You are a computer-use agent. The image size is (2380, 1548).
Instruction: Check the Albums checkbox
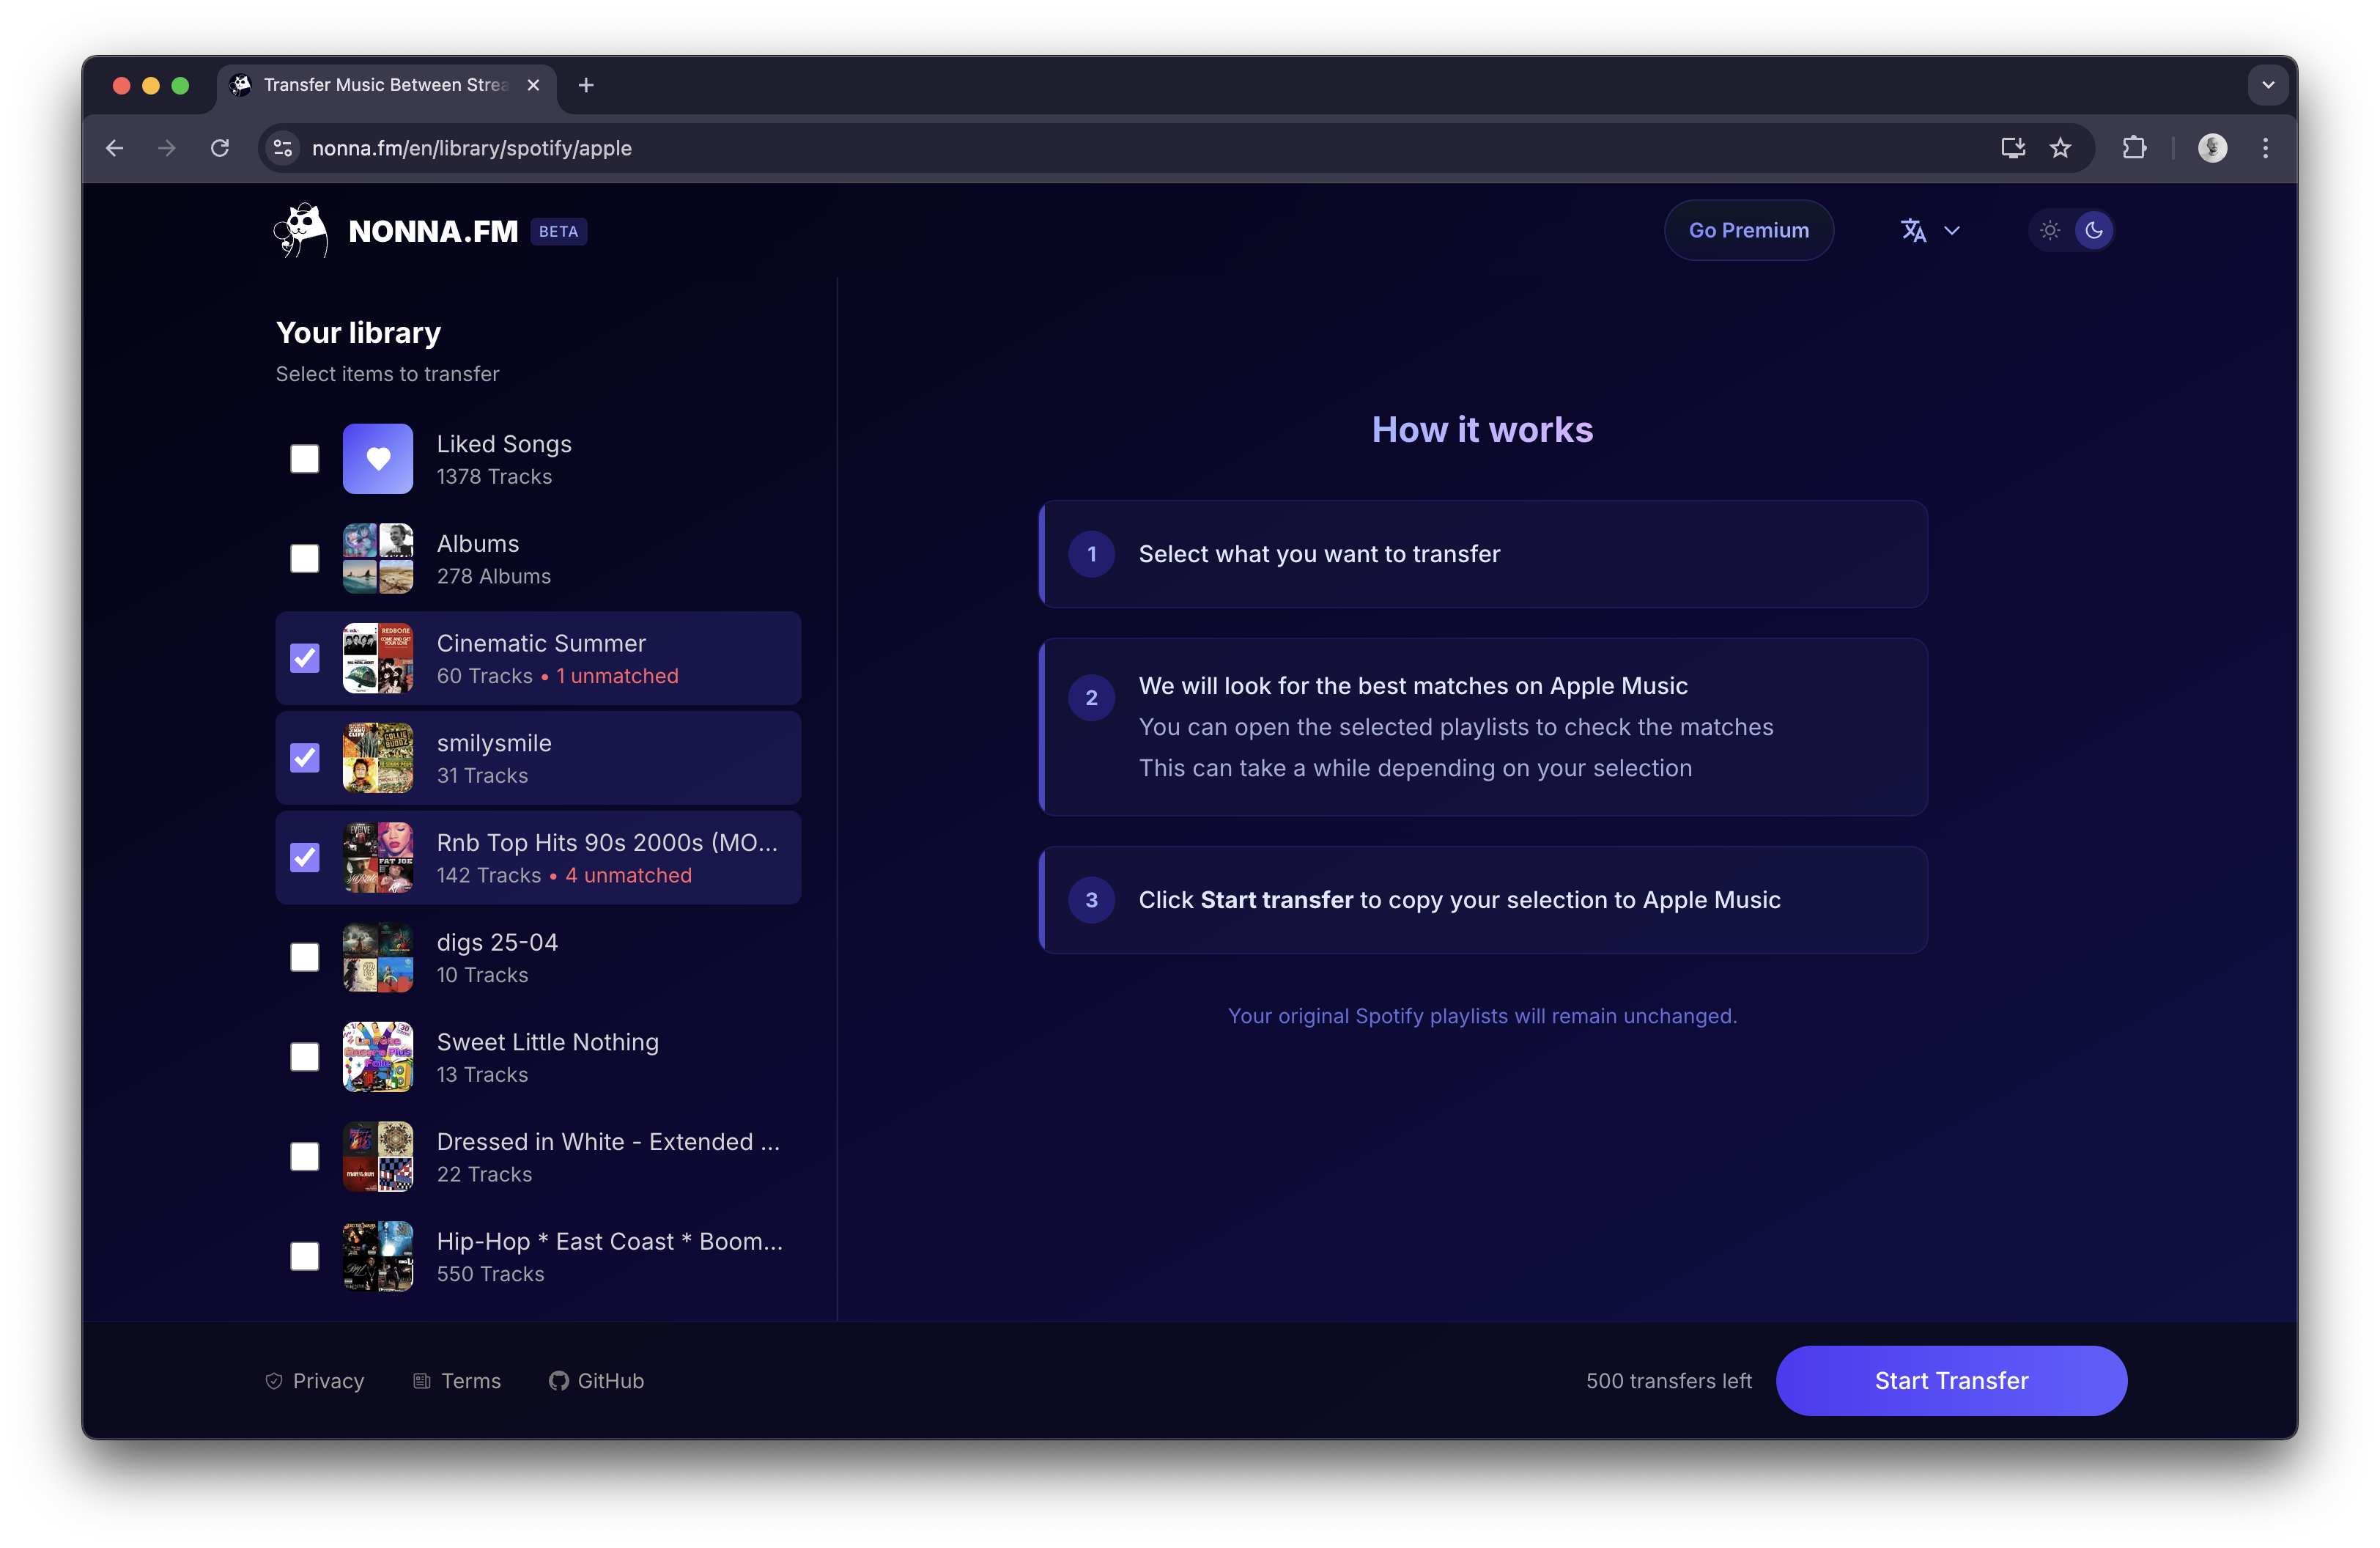point(304,558)
